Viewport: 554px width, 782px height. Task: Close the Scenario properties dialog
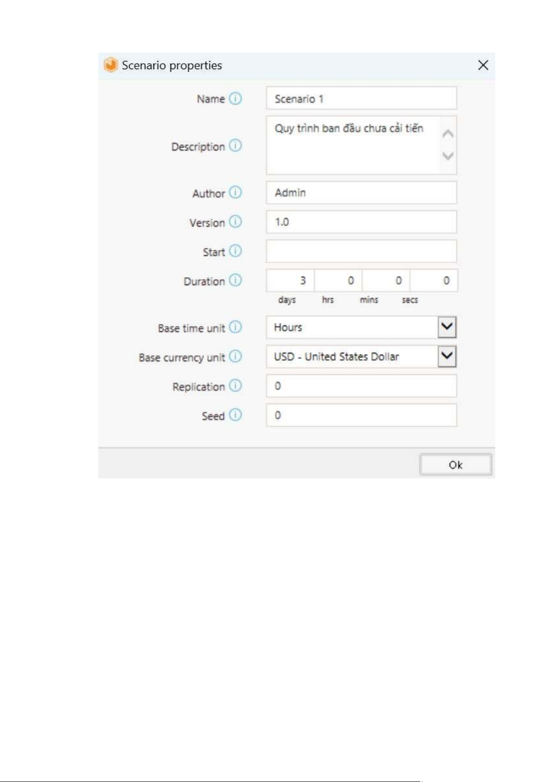coord(483,65)
